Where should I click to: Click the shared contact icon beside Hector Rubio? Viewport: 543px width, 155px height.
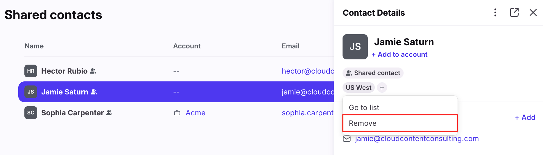93,71
